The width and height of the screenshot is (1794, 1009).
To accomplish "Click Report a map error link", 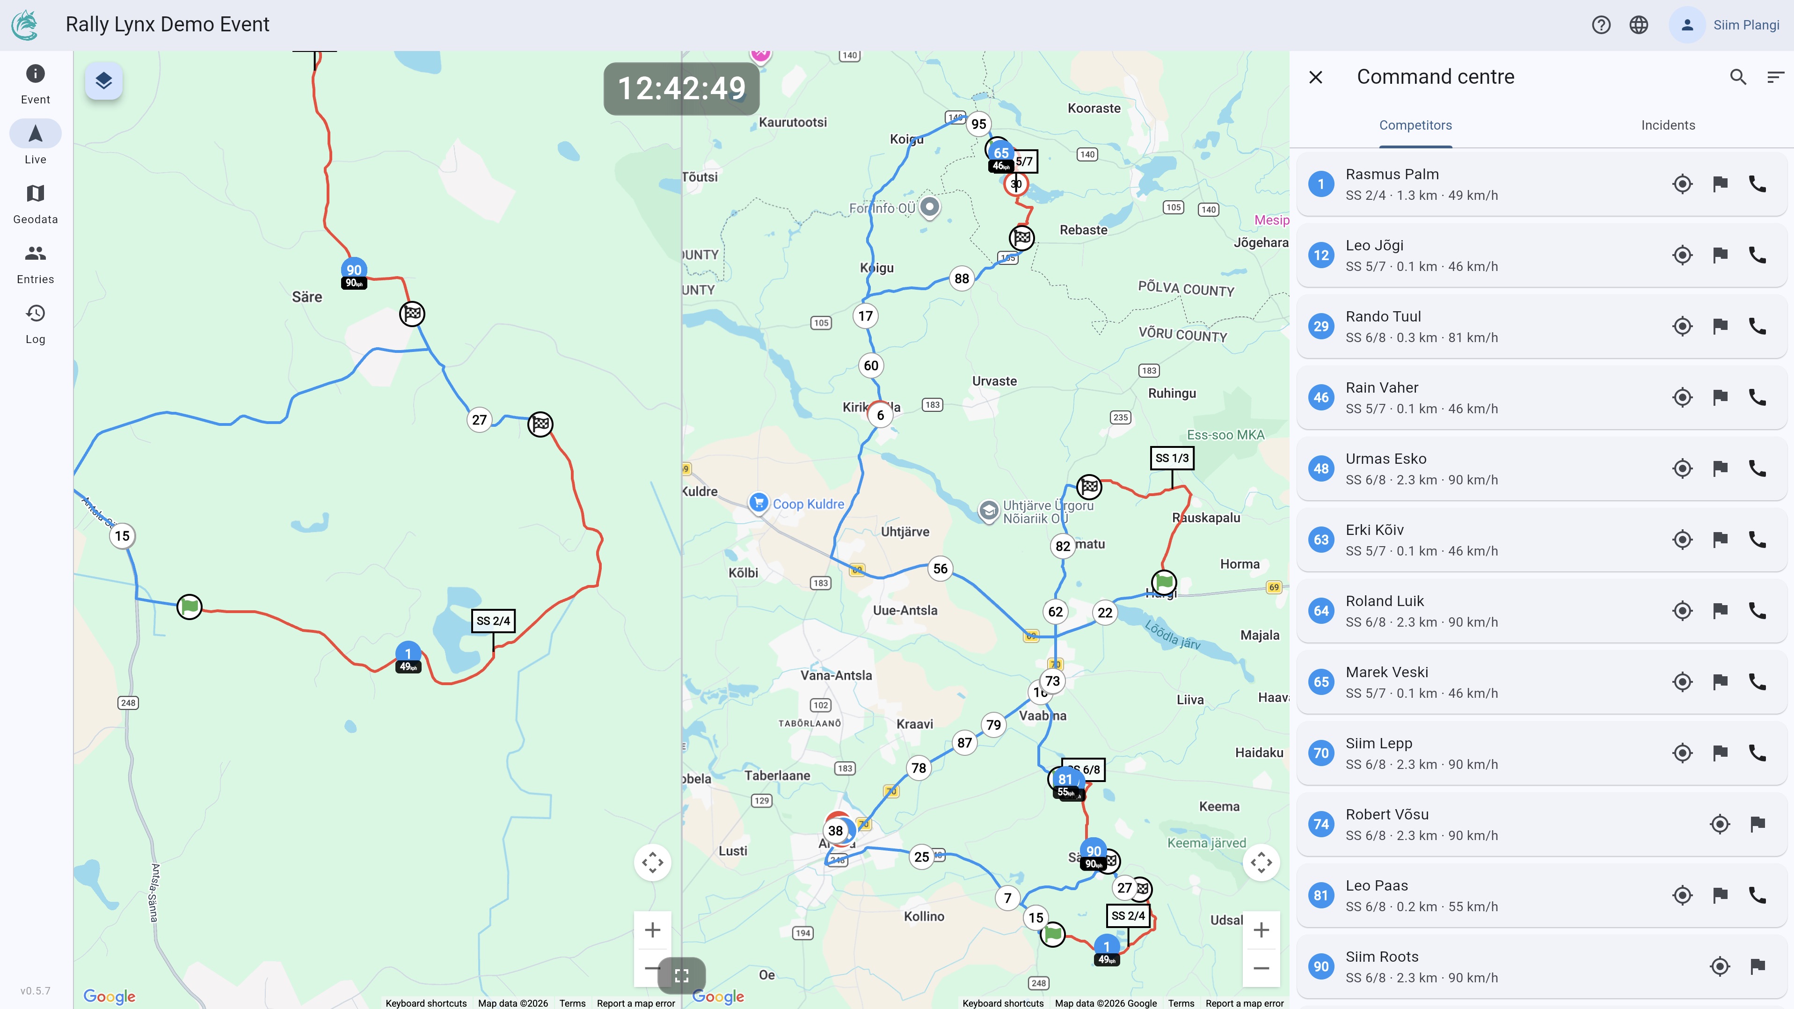I will 1245,1003.
